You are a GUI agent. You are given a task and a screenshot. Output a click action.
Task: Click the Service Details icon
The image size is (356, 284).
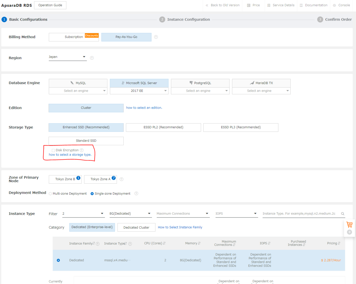[x=269, y=5]
